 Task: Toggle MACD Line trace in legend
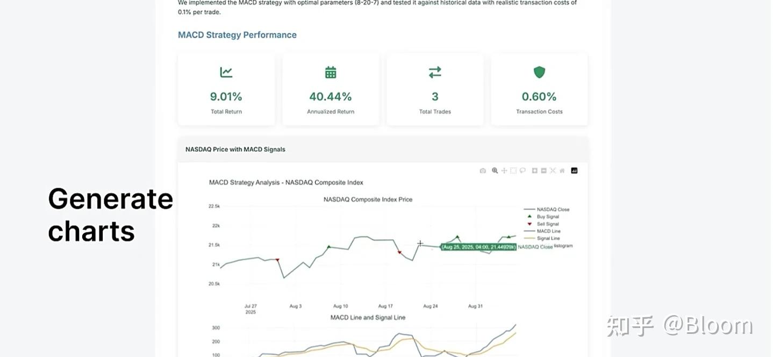coord(548,231)
